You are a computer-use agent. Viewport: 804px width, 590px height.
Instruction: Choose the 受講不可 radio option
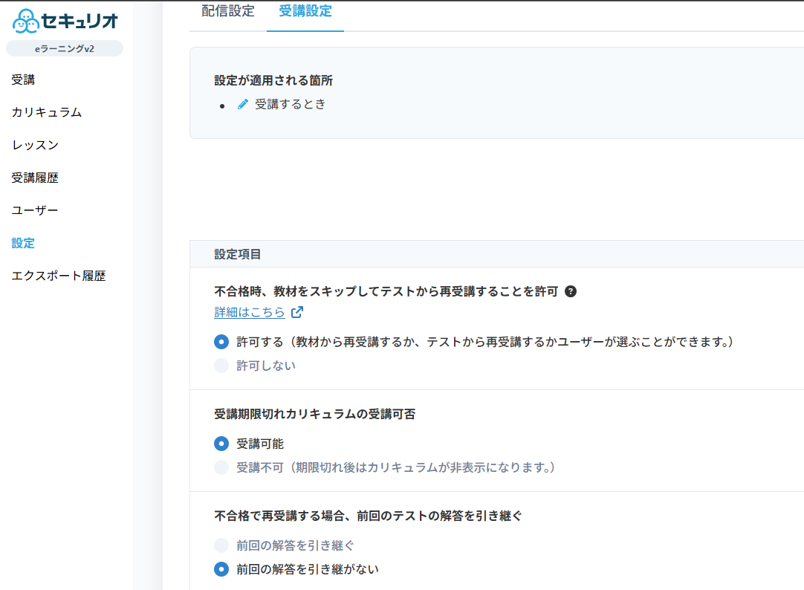221,467
